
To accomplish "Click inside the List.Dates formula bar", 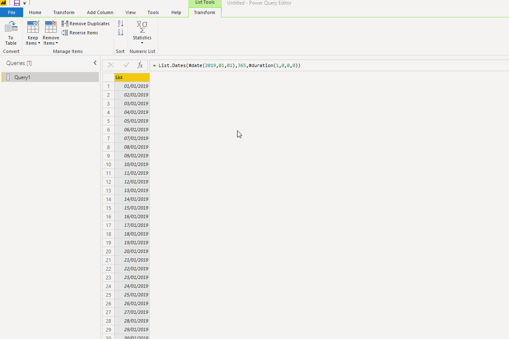I will (x=228, y=65).
